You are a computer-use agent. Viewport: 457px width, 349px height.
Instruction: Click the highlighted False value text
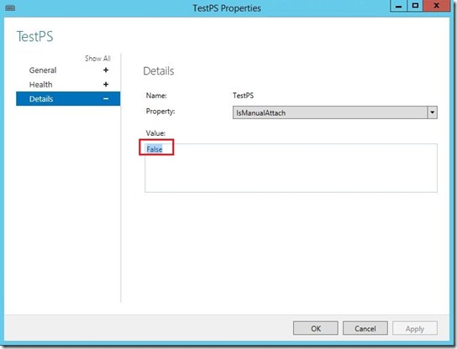[155, 149]
